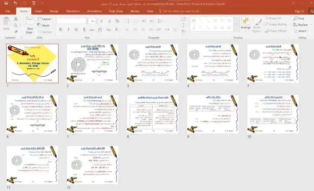Click the Find magnifier icon
314x191 pixels.
coord(299,18)
